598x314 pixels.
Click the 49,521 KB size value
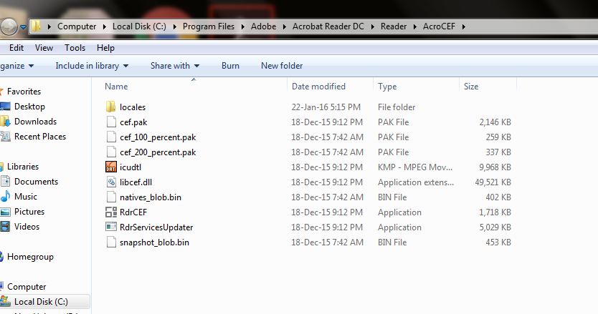tap(493, 182)
